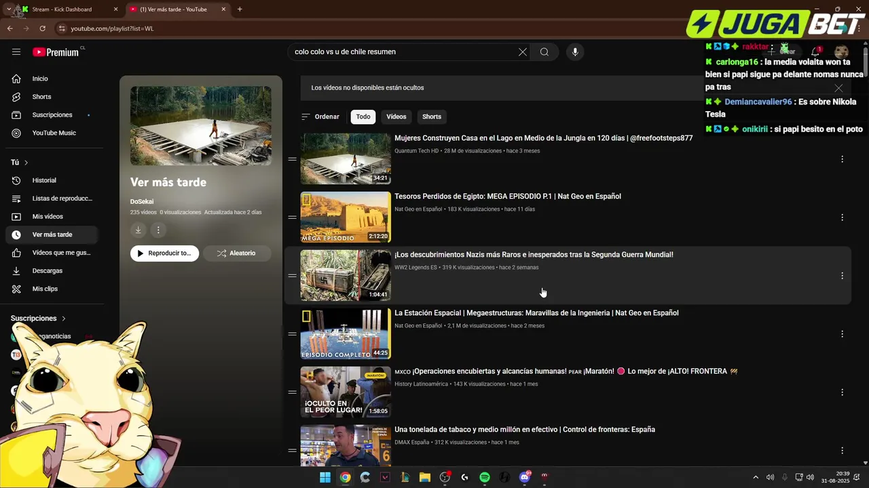Select the Vídeos filter chip
Screen dimensions: 869x488
coord(396,117)
